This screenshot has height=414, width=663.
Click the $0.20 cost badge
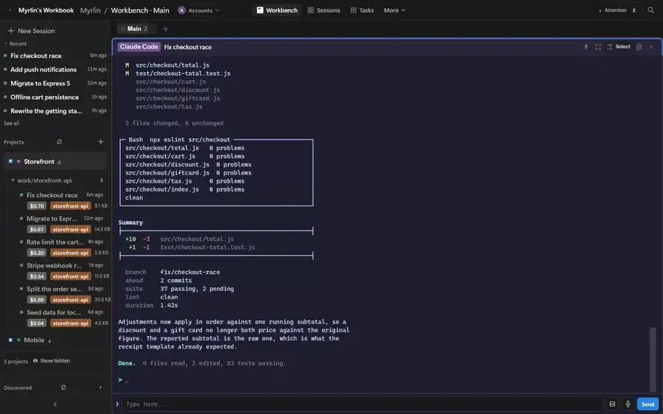37,253
